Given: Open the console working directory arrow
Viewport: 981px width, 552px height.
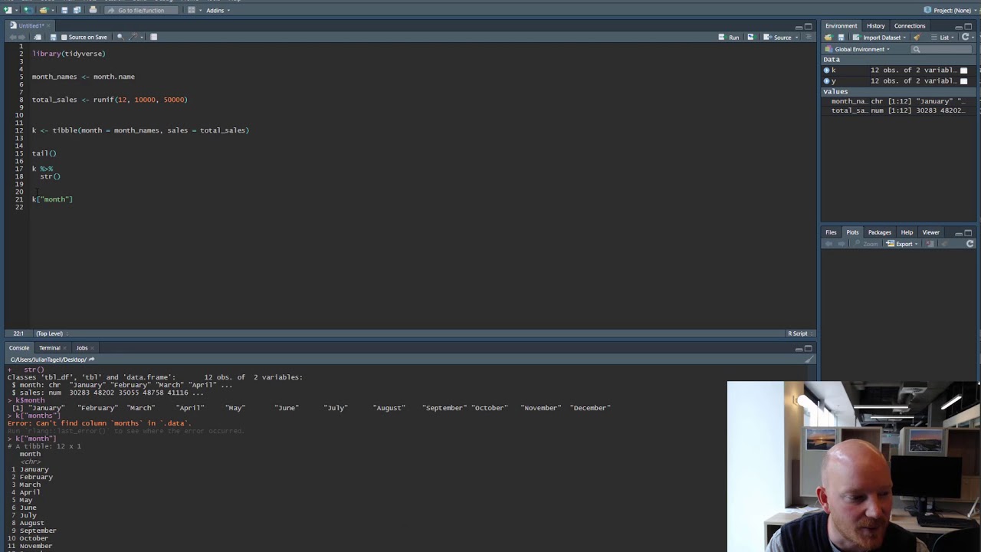Looking at the screenshot, I should point(91,360).
